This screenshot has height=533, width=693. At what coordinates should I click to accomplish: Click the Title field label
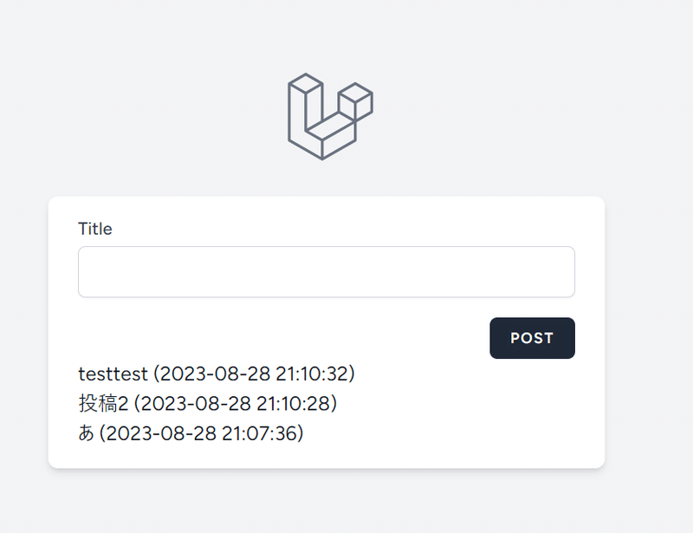95,229
